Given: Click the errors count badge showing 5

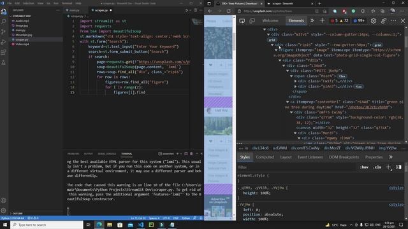Looking at the screenshot, I should tap(334, 21).
